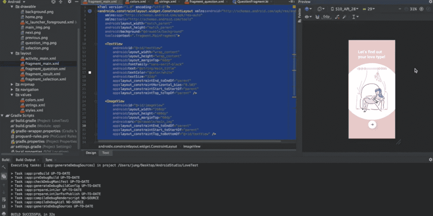This screenshot has height=216, width=433.
Task: Click the build hammer icon in Build panel
Action: click(x=3, y=167)
